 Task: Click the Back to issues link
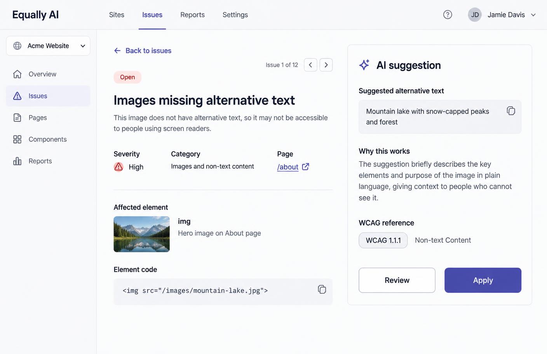[148, 51]
